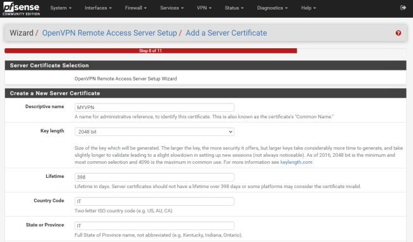Screen dimensions: 413x242
Task: Click the Lifetime label
Action: [x=55, y=176]
